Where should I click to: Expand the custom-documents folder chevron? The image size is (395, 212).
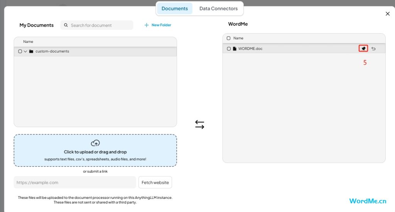25,51
